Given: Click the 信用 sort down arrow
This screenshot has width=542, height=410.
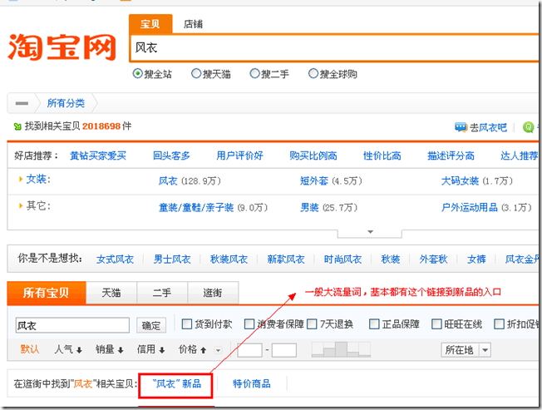Looking at the screenshot, I should tap(162, 350).
